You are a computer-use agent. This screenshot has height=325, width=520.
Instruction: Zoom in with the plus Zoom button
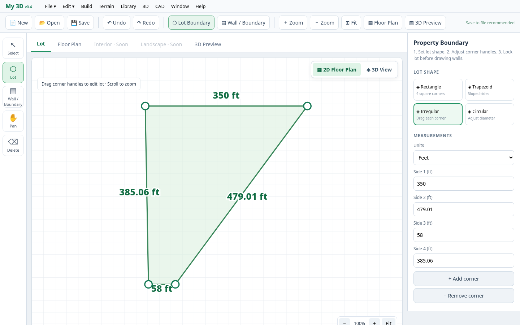click(293, 22)
